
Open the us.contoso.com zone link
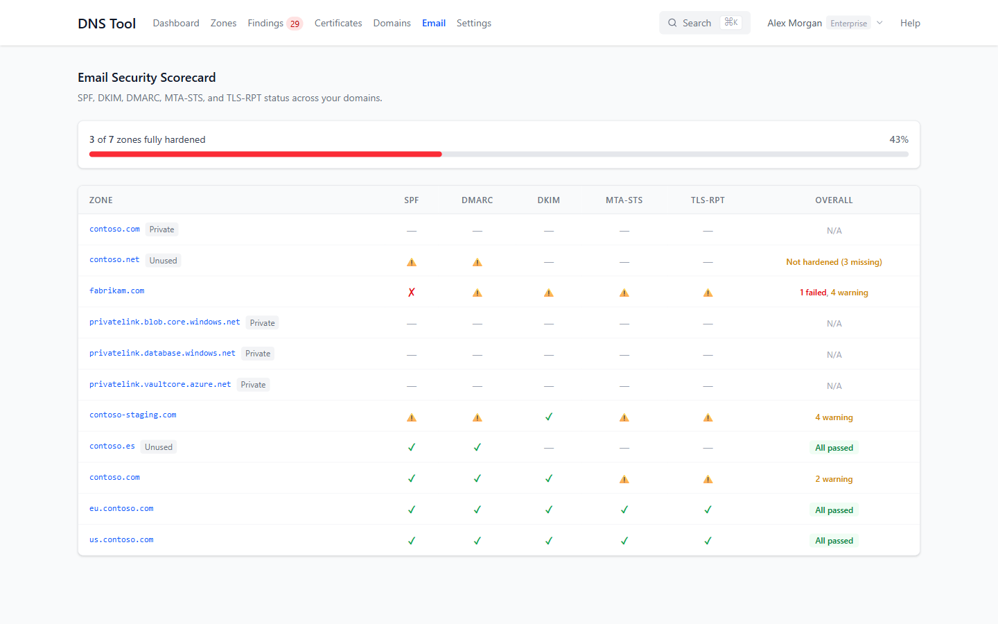[121, 540]
